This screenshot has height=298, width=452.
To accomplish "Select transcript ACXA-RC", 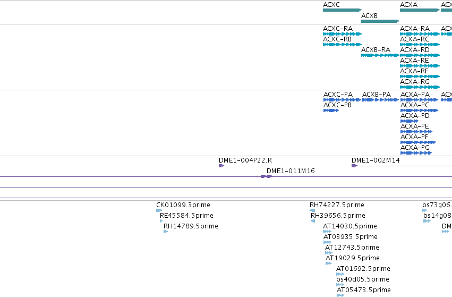I will [x=420, y=45].
